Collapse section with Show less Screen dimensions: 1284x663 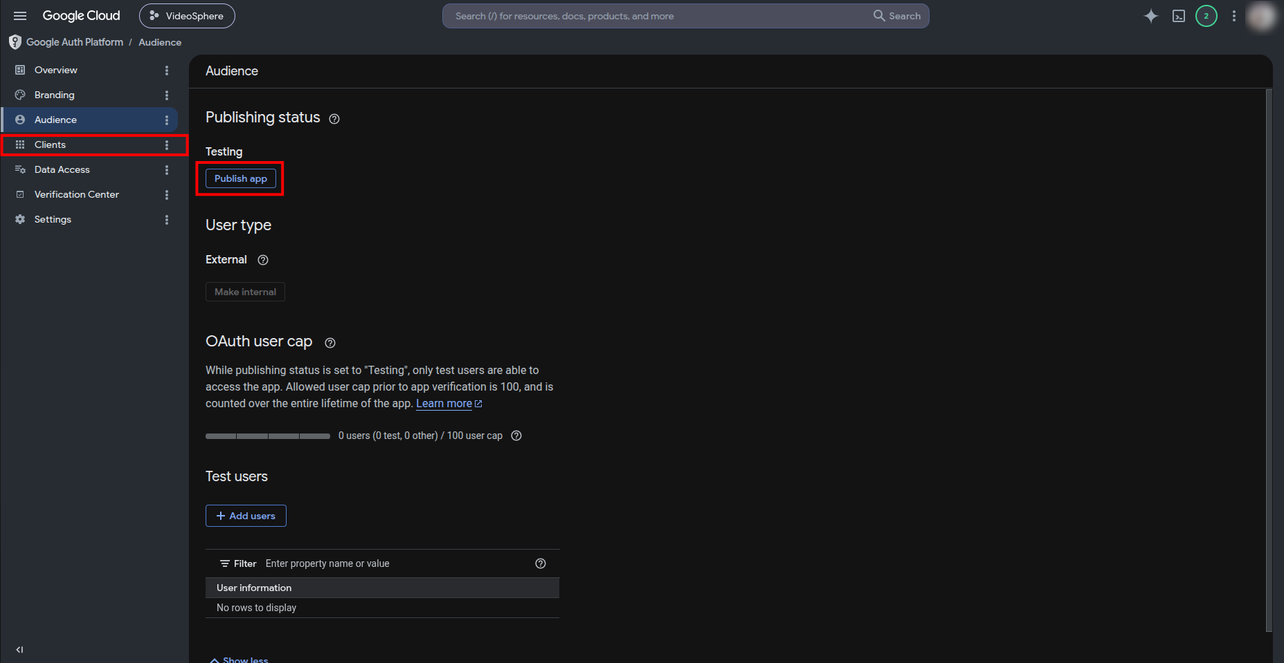[x=239, y=660]
